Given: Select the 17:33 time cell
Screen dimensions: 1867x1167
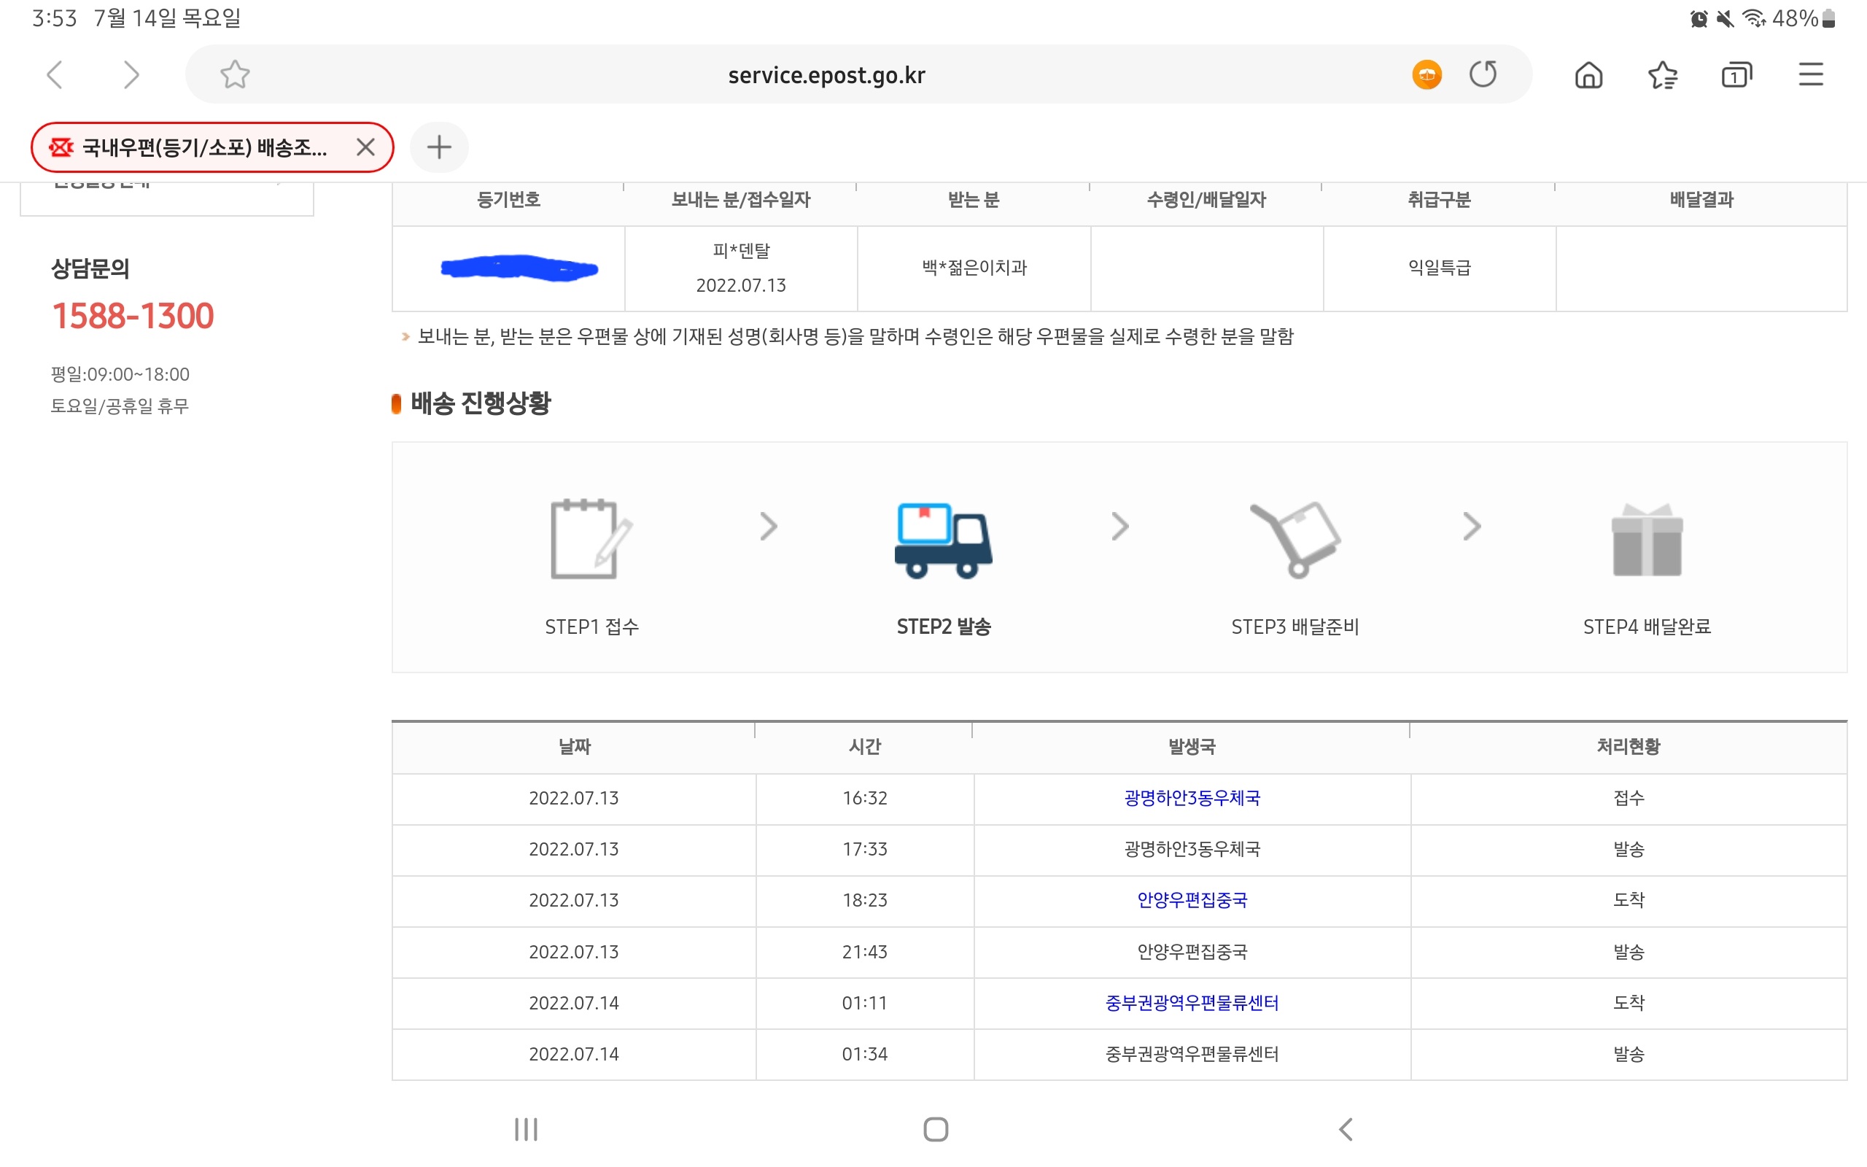Looking at the screenshot, I should (865, 849).
